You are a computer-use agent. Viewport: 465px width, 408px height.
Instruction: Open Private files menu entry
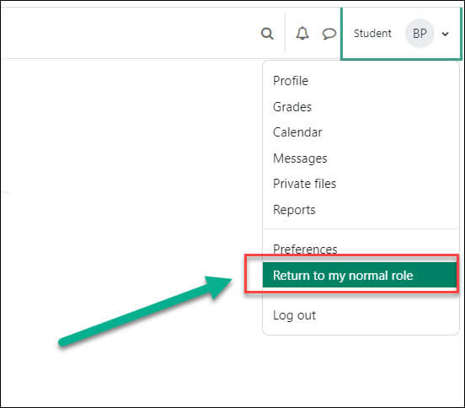[305, 184]
